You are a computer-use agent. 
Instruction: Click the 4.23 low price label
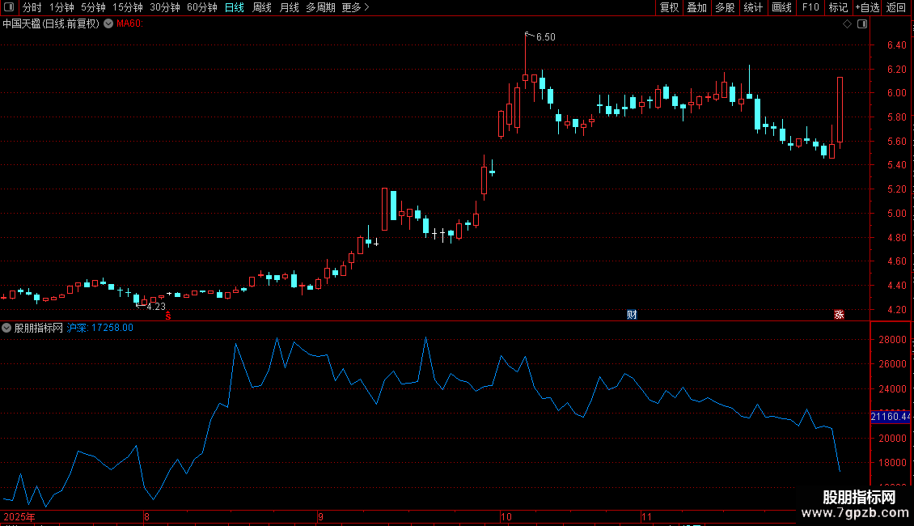click(156, 307)
